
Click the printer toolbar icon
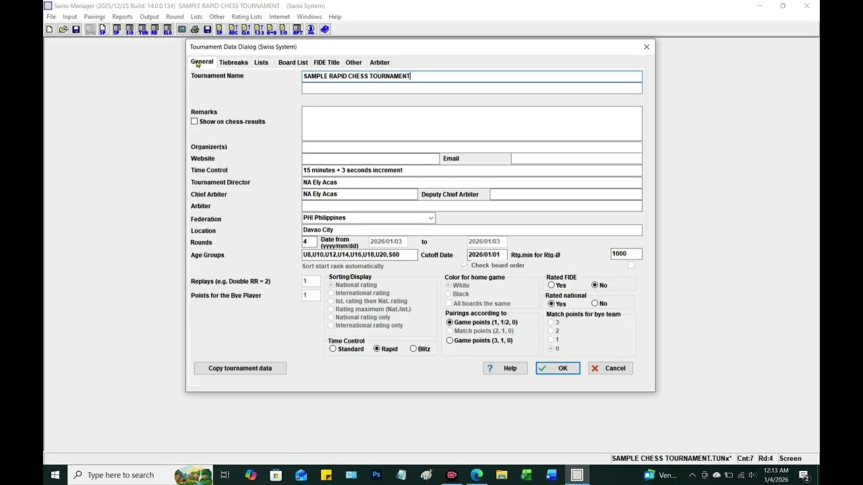(194, 29)
